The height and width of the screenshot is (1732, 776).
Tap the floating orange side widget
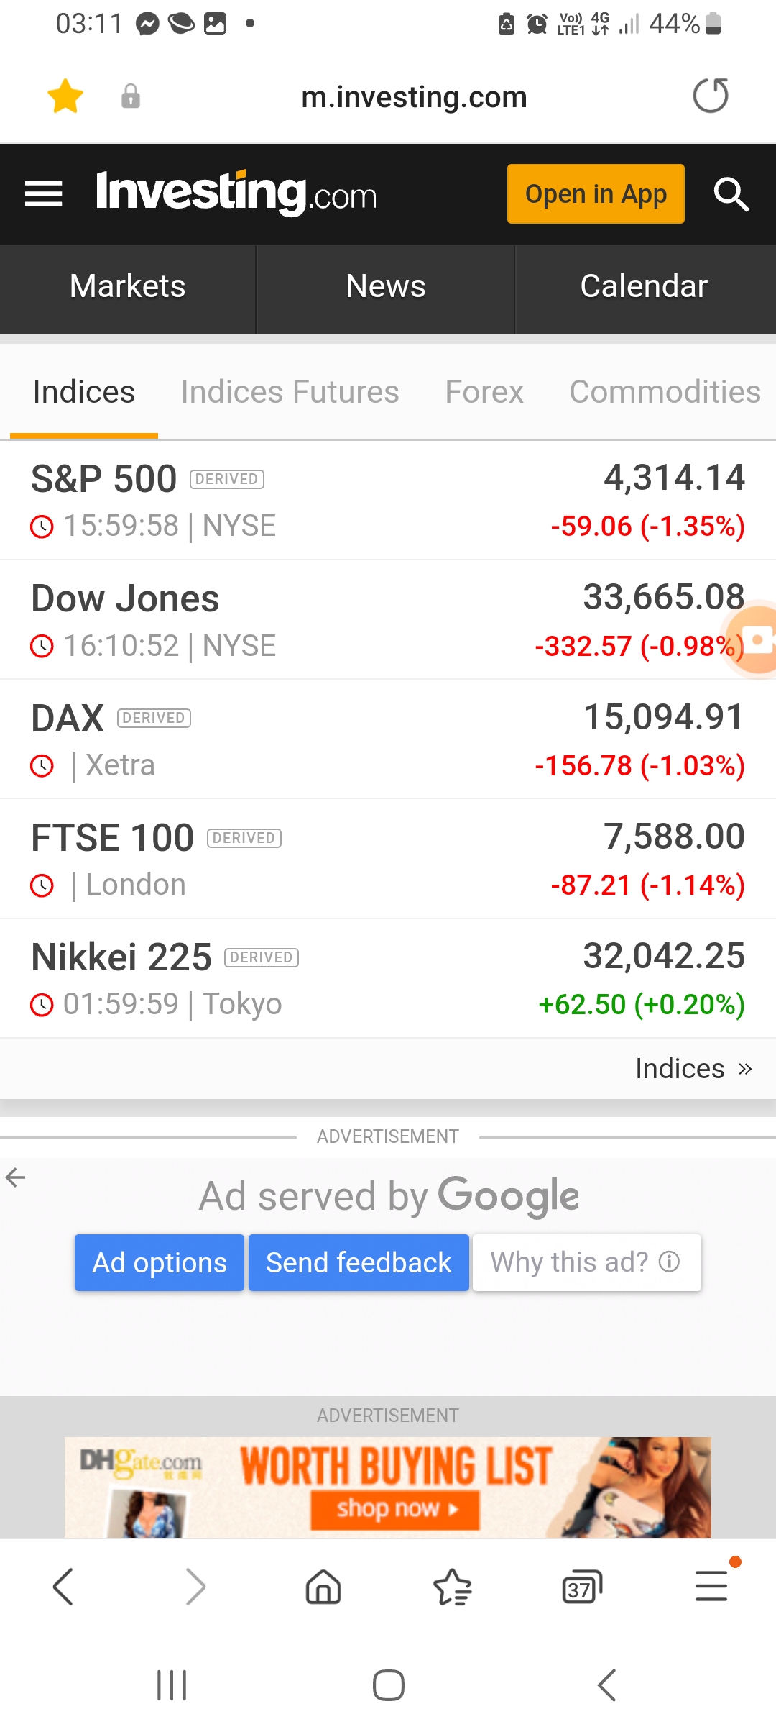pos(757,639)
